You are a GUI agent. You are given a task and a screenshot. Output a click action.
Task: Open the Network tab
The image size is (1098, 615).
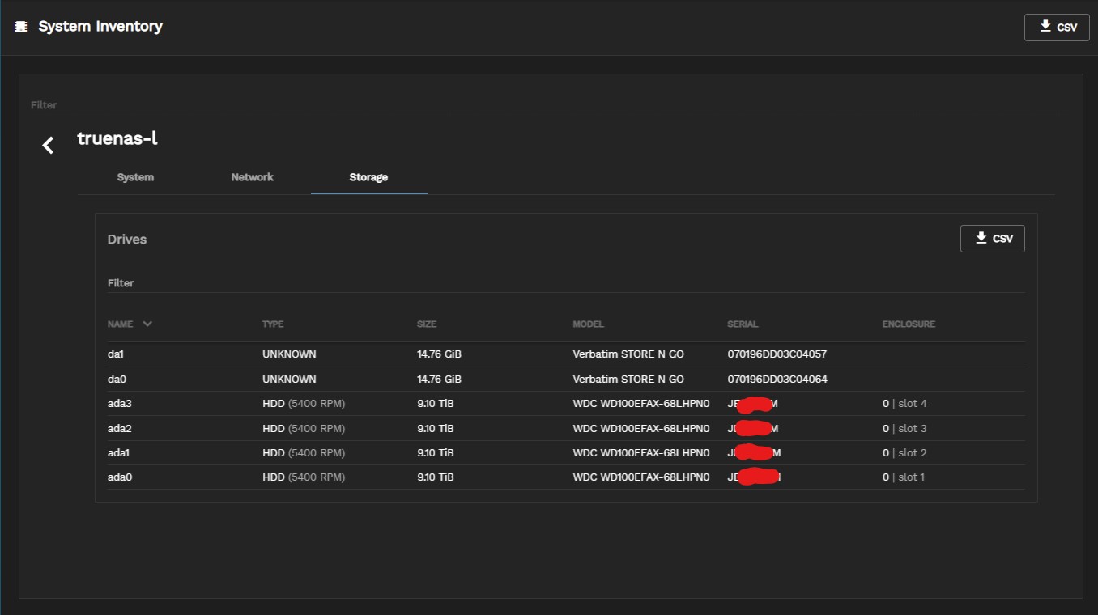pyautogui.click(x=253, y=177)
